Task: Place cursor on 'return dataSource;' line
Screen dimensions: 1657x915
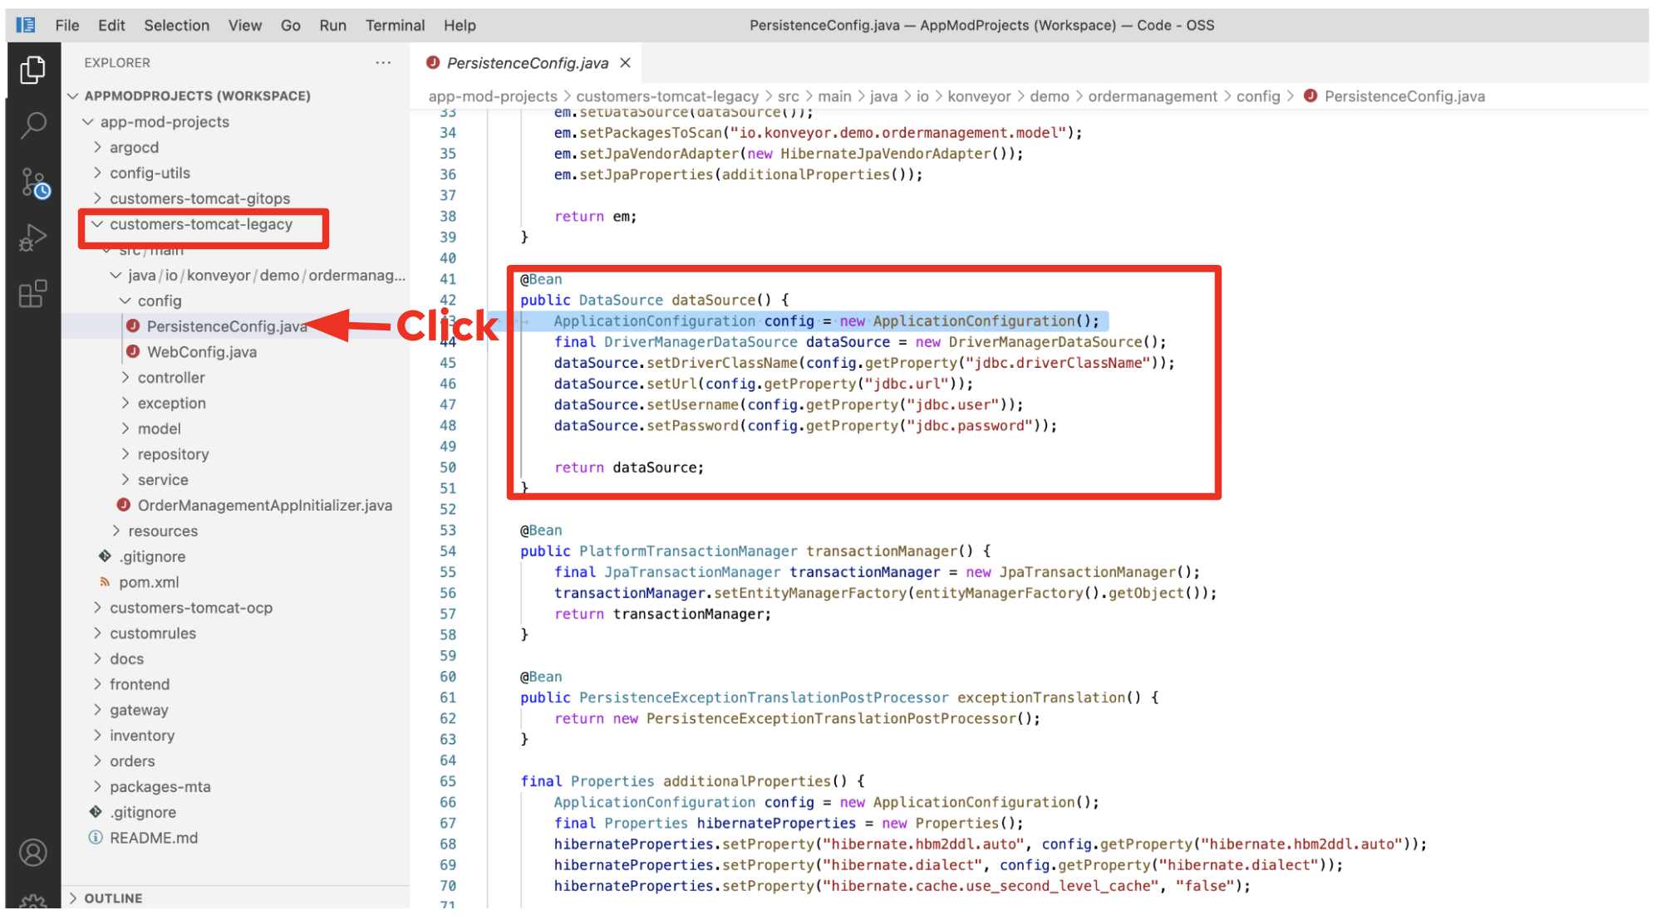Action: [x=629, y=467]
